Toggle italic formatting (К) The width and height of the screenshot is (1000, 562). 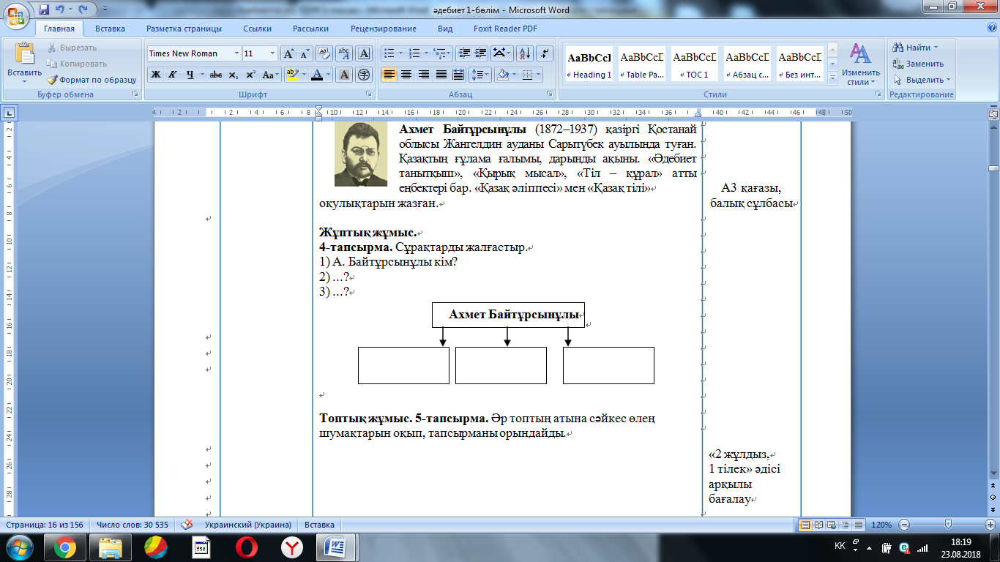173,75
